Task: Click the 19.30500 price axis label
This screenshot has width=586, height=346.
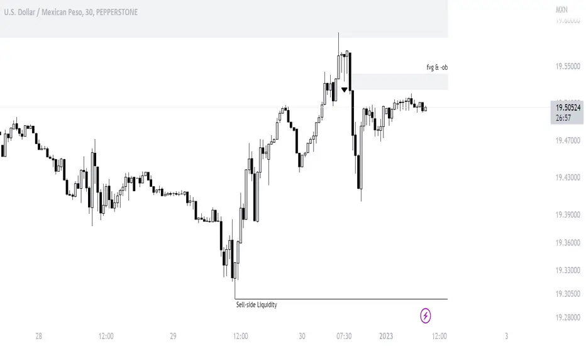Action: 568,294
